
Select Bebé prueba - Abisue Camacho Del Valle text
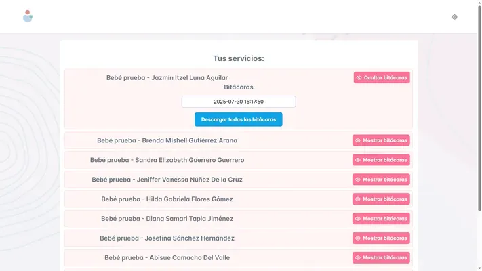(167, 257)
